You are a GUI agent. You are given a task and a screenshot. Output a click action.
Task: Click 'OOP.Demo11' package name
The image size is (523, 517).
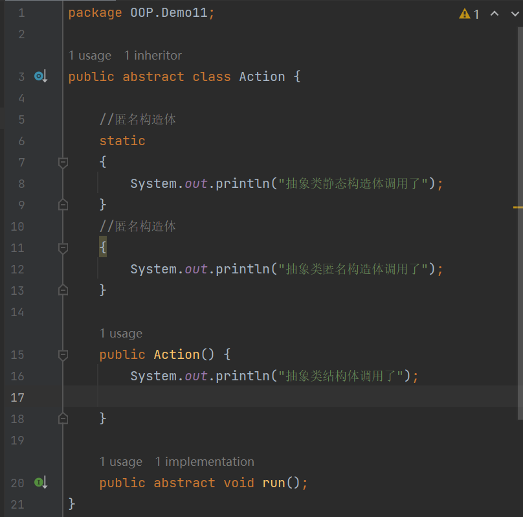click(x=169, y=13)
